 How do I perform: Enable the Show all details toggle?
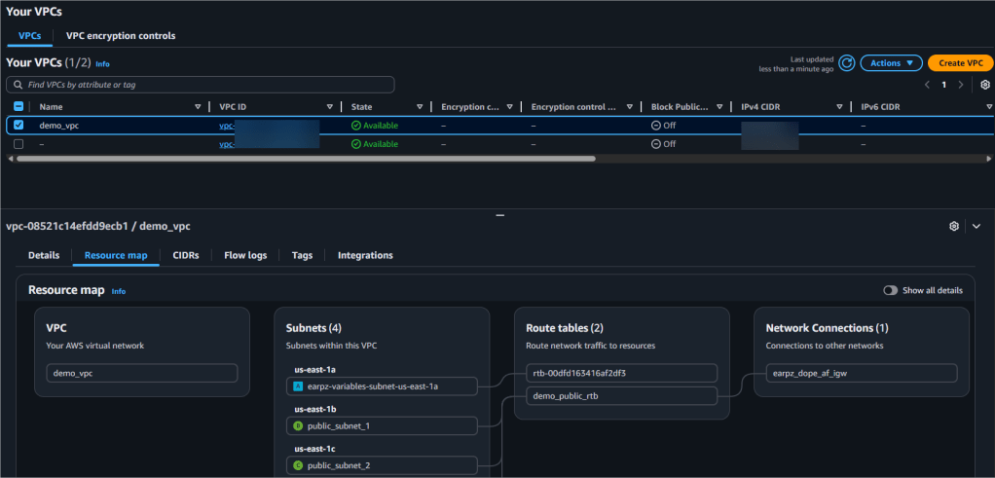pyautogui.click(x=890, y=290)
